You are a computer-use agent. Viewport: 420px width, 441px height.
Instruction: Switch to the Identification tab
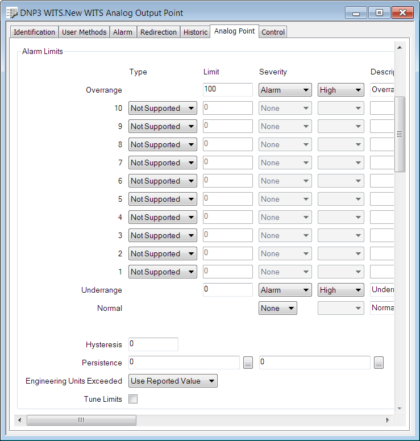tap(35, 32)
